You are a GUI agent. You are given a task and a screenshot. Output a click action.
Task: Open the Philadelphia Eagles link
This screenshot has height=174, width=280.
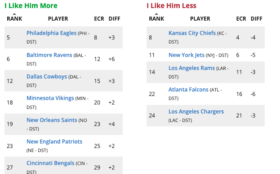pyautogui.click(x=51, y=33)
